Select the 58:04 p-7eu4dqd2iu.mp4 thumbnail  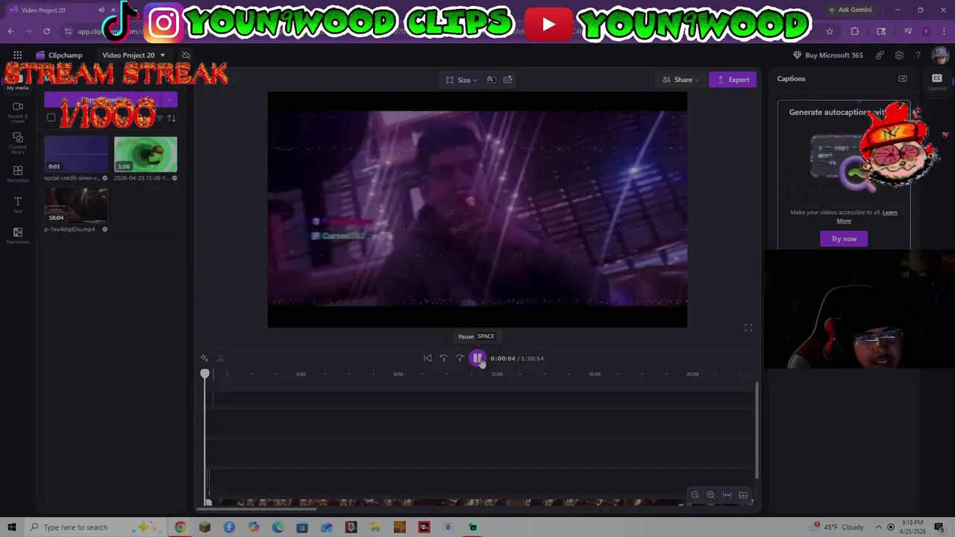(x=75, y=205)
